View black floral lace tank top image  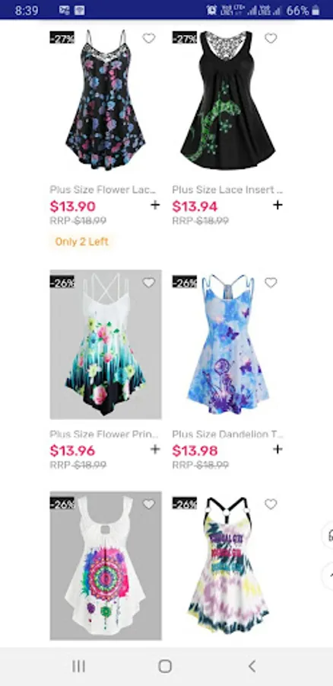pyautogui.click(x=106, y=101)
